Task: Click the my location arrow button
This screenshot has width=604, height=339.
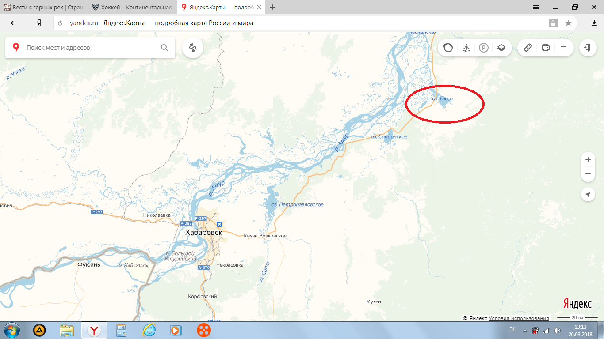Action: [x=588, y=194]
